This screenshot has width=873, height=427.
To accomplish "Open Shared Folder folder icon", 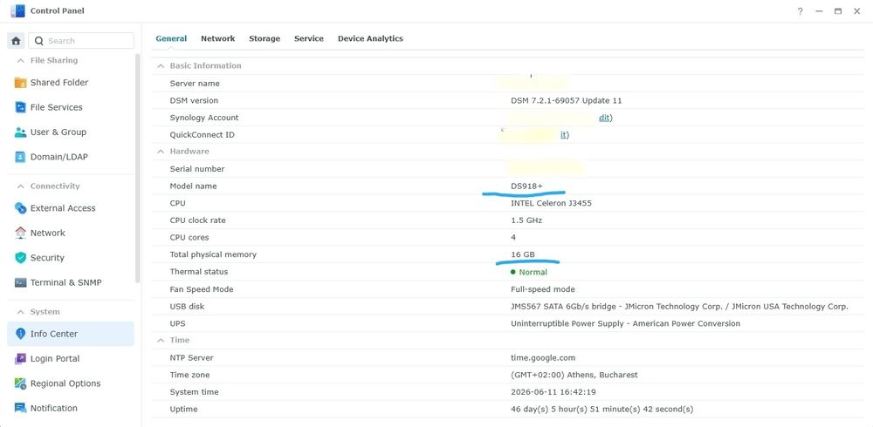I will (x=21, y=82).
